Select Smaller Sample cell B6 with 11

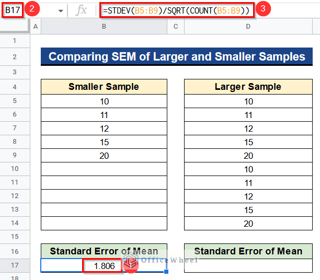(x=104, y=115)
